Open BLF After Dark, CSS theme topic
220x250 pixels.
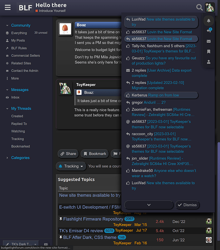(89, 237)
